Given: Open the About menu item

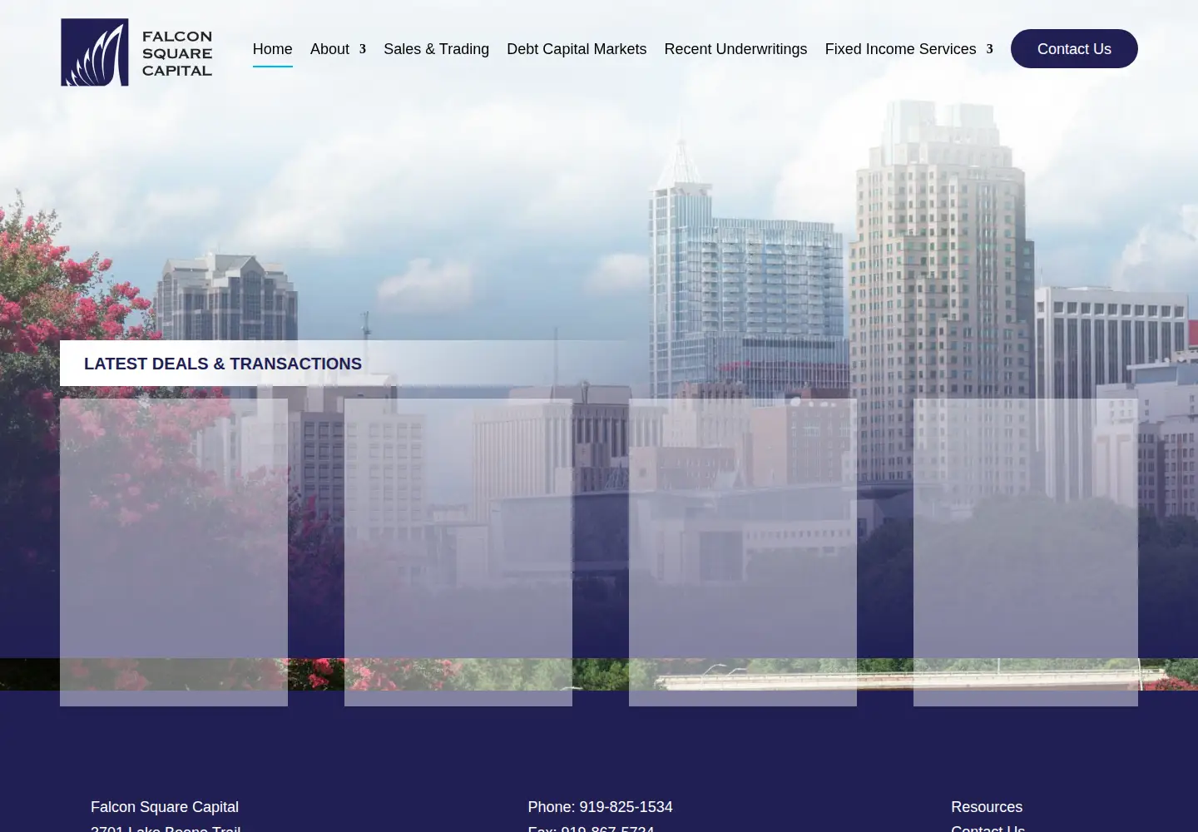Looking at the screenshot, I should pyautogui.click(x=329, y=49).
